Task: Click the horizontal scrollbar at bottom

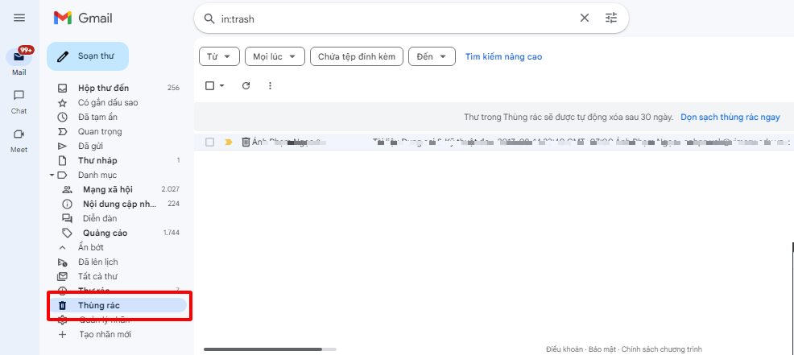Action: coord(263,349)
